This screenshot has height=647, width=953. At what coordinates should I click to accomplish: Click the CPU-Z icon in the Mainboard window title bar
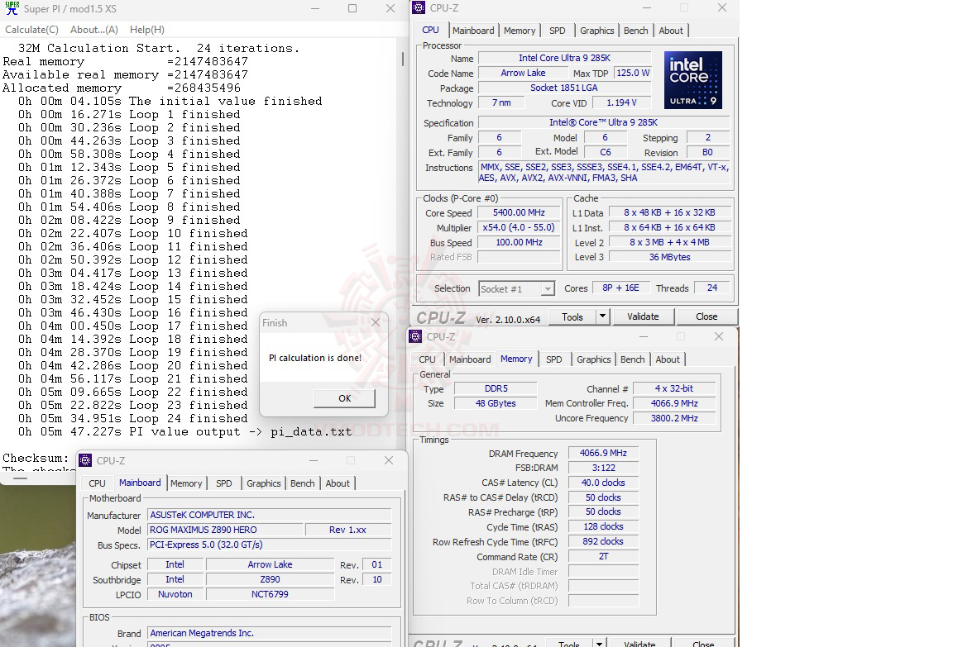[86, 461]
